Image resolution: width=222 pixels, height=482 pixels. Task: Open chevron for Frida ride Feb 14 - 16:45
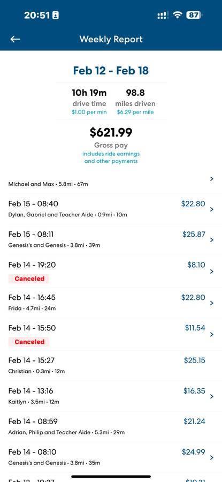[211, 303]
